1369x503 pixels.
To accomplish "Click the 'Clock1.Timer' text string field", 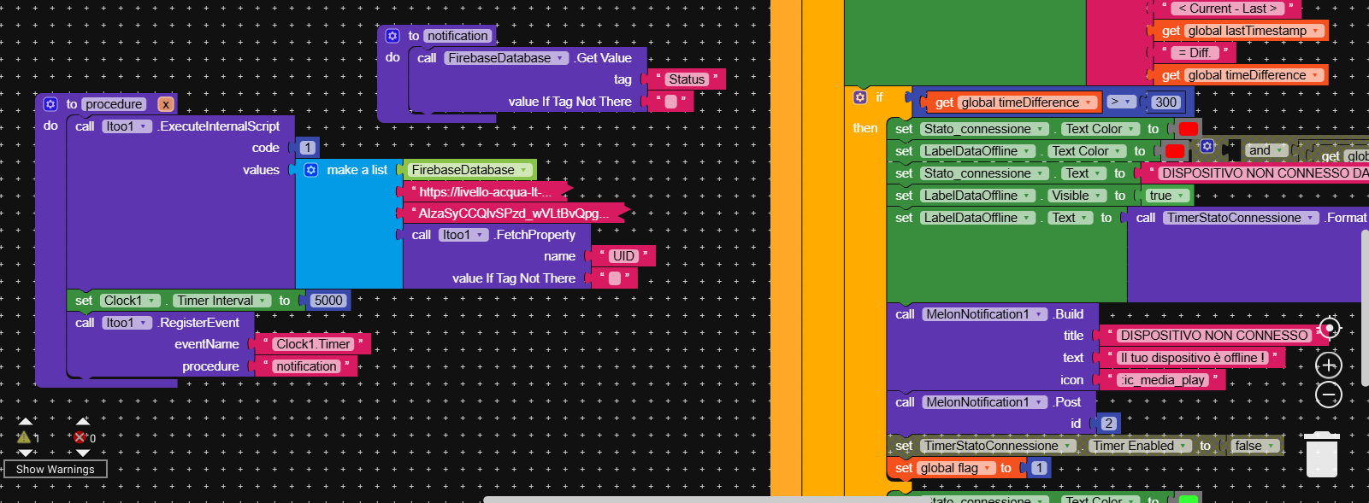I will tap(313, 344).
